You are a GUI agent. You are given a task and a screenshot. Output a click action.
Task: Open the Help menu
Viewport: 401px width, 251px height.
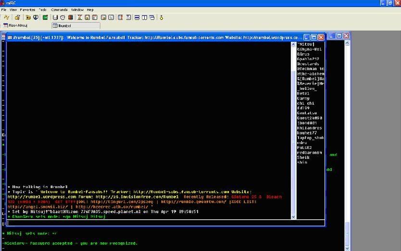(x=90, y=10)
